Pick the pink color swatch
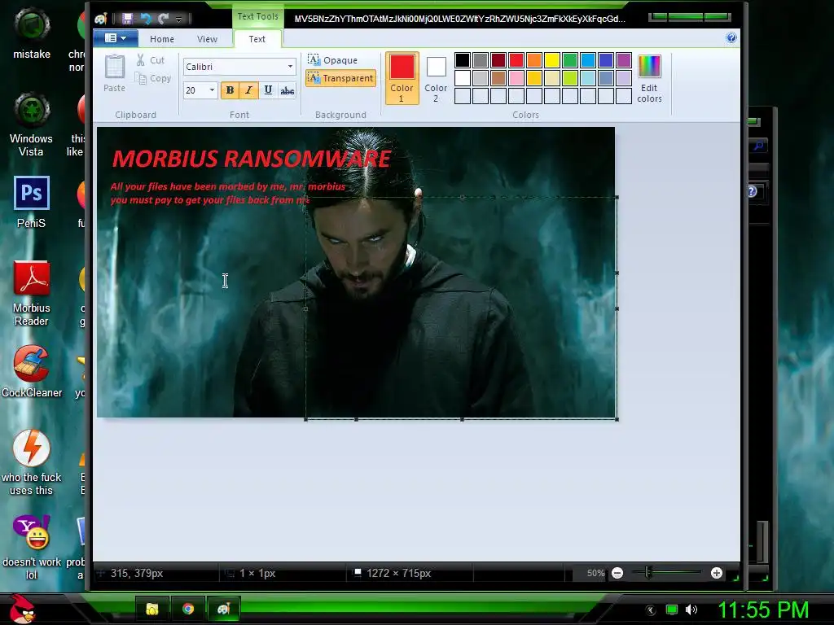Viewport: 834px width, 625px height. [516, 78]
